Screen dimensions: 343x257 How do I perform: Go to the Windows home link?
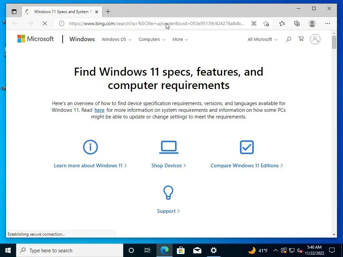pos(82,39)
